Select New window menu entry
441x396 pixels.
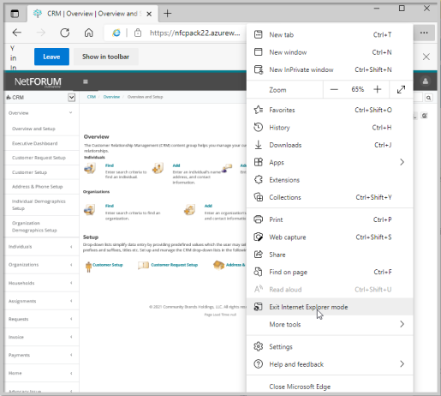330,52
